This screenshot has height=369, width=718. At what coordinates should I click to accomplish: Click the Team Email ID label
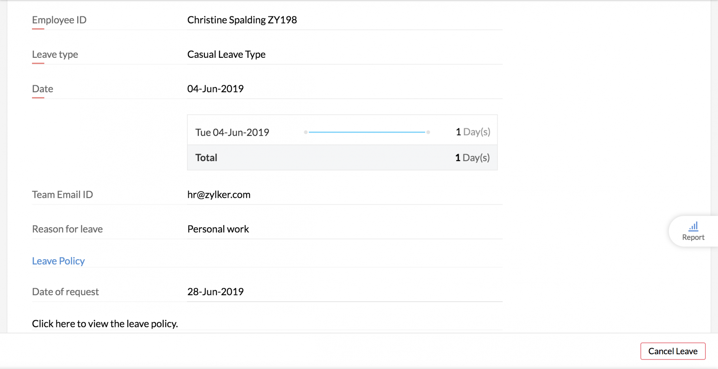click(x=62, y=195)
